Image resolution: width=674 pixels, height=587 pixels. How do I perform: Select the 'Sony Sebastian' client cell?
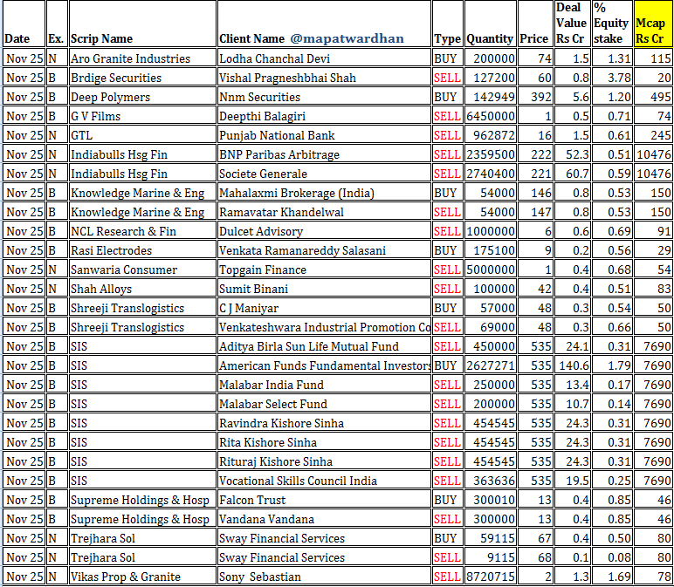[324, 576]
